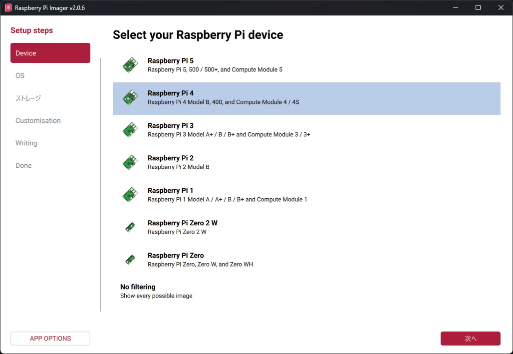Click the lowercase 'Raspberry Pi Zero 2 W' description
Image resolution: width=513 pixels, height=354 pixels.
177,232
